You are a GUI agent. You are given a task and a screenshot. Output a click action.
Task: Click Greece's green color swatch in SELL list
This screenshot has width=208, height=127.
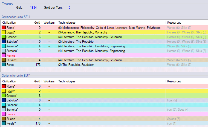[4, 37]
